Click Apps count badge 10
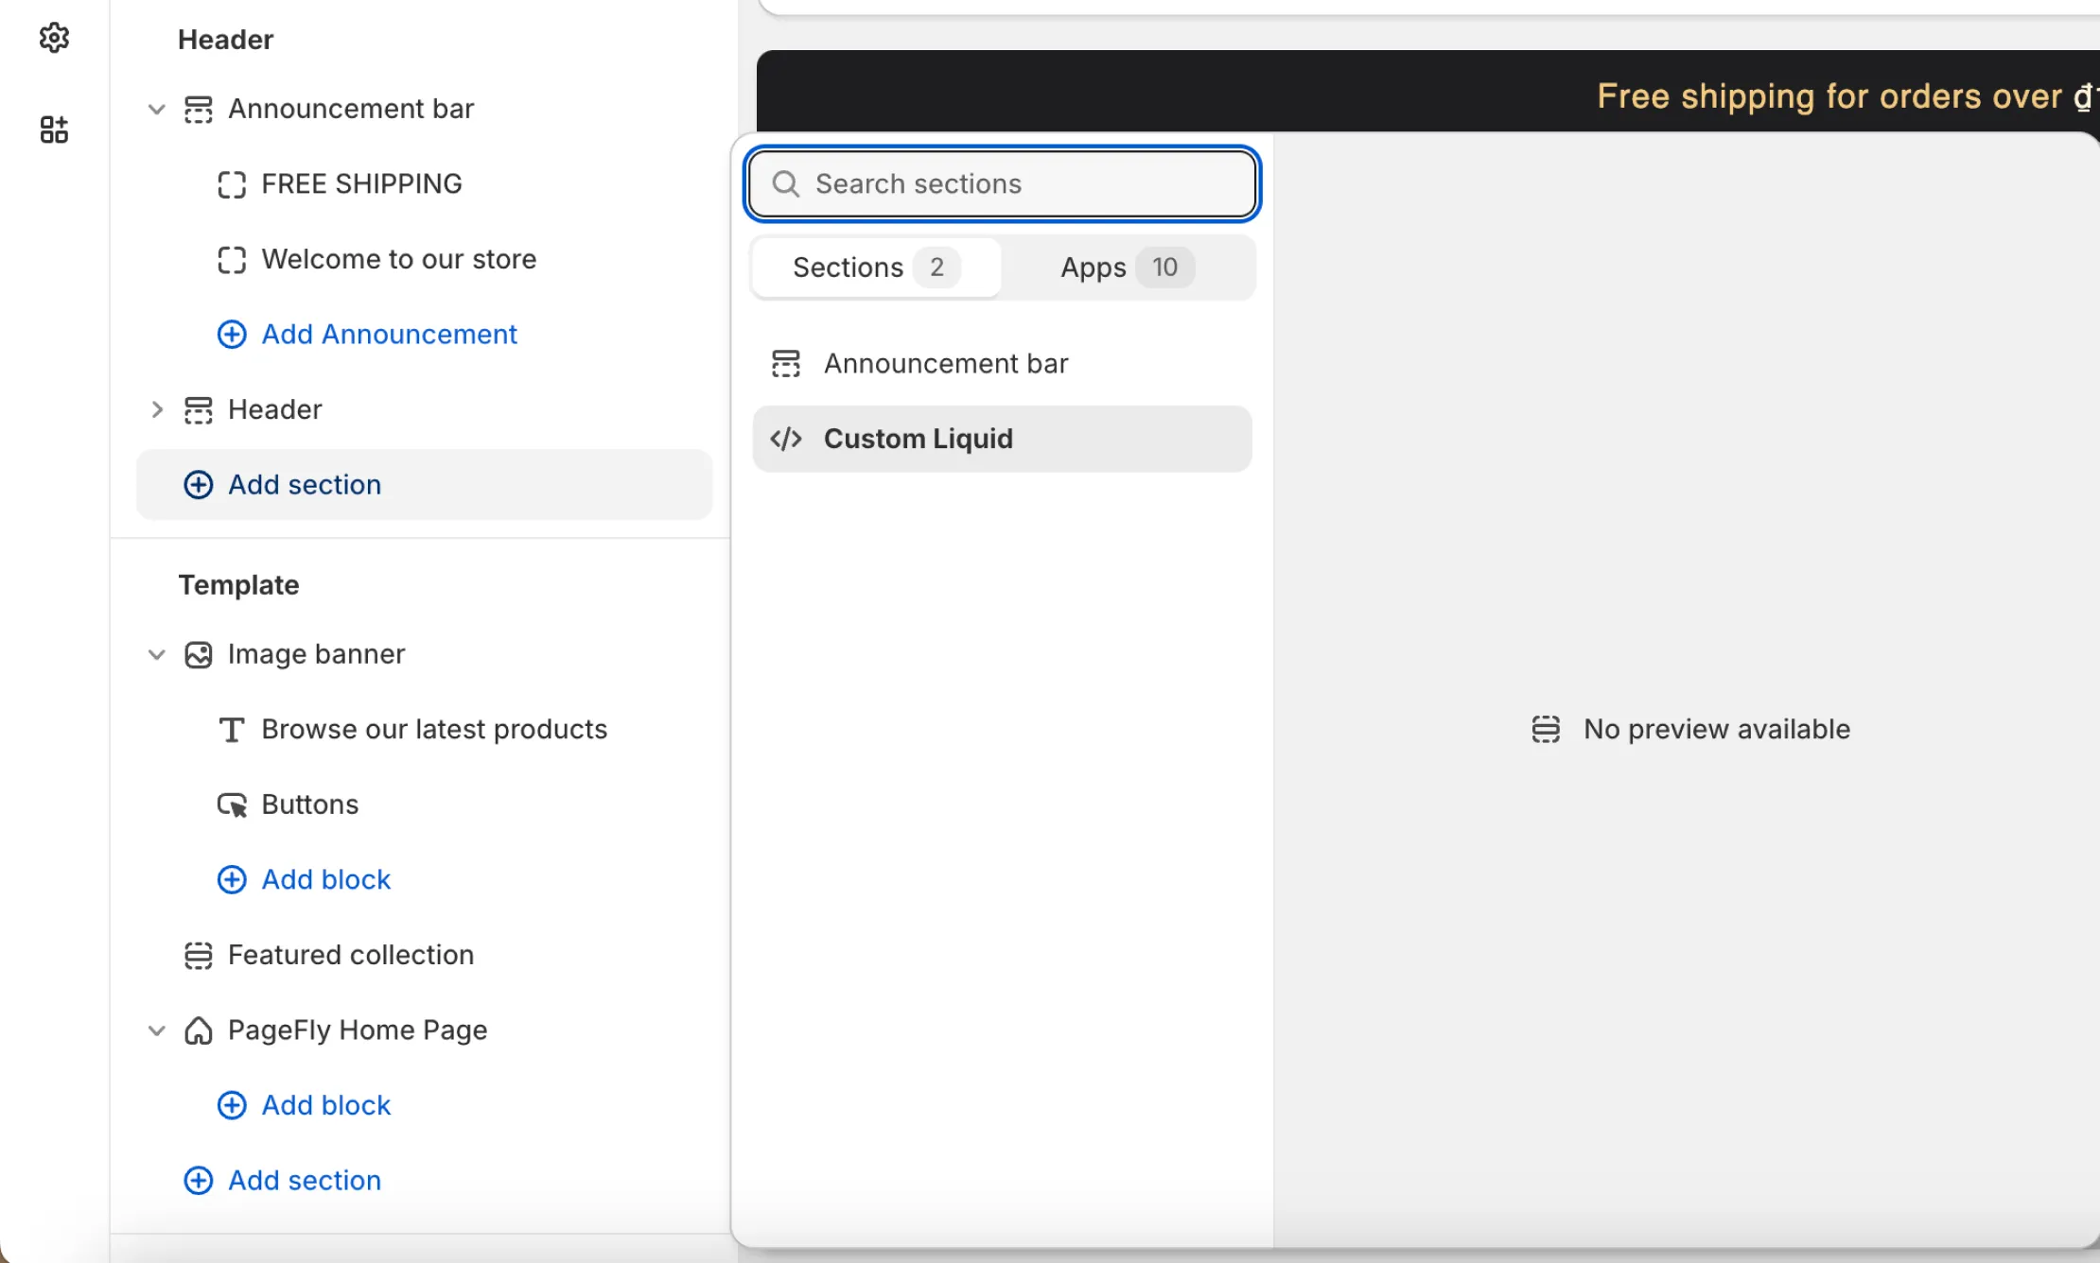 pyautogui.click(x=1164, y=268)
